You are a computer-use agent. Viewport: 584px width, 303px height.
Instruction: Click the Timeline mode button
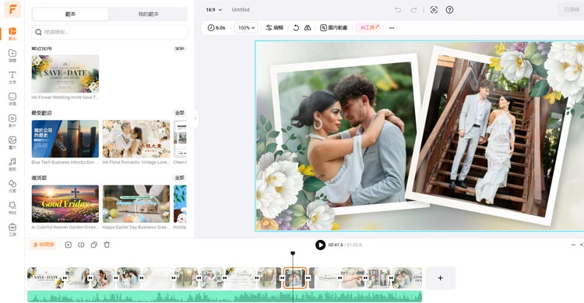43,245
